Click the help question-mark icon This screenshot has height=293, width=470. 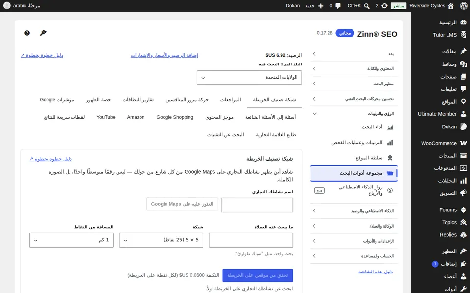[27, 33]
